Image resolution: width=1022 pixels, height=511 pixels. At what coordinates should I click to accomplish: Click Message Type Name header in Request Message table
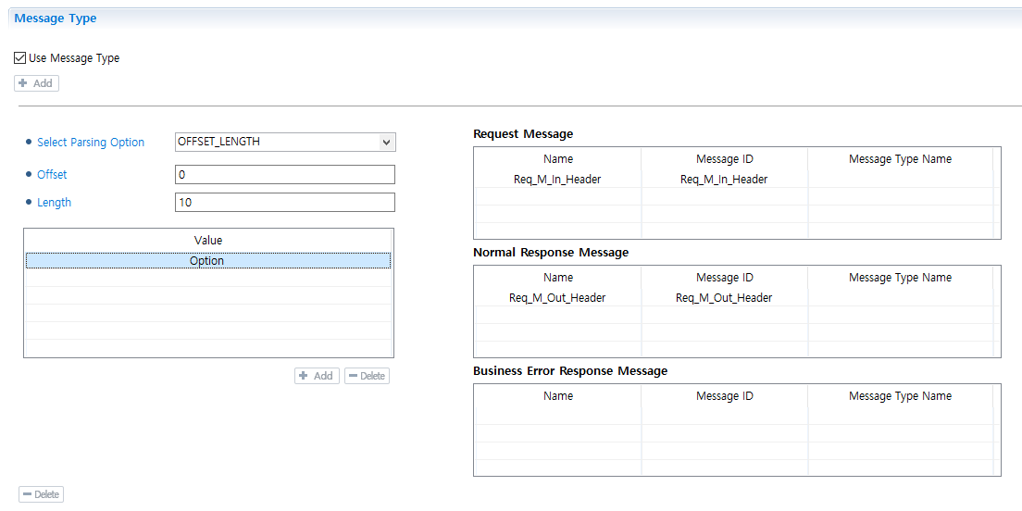click(x=900, y=159)
